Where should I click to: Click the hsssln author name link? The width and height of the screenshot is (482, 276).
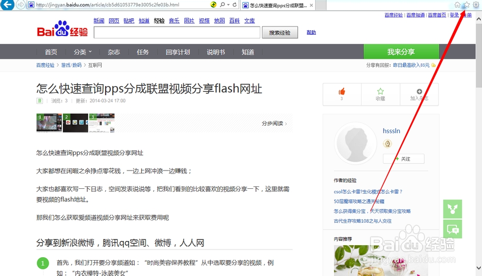391,131
